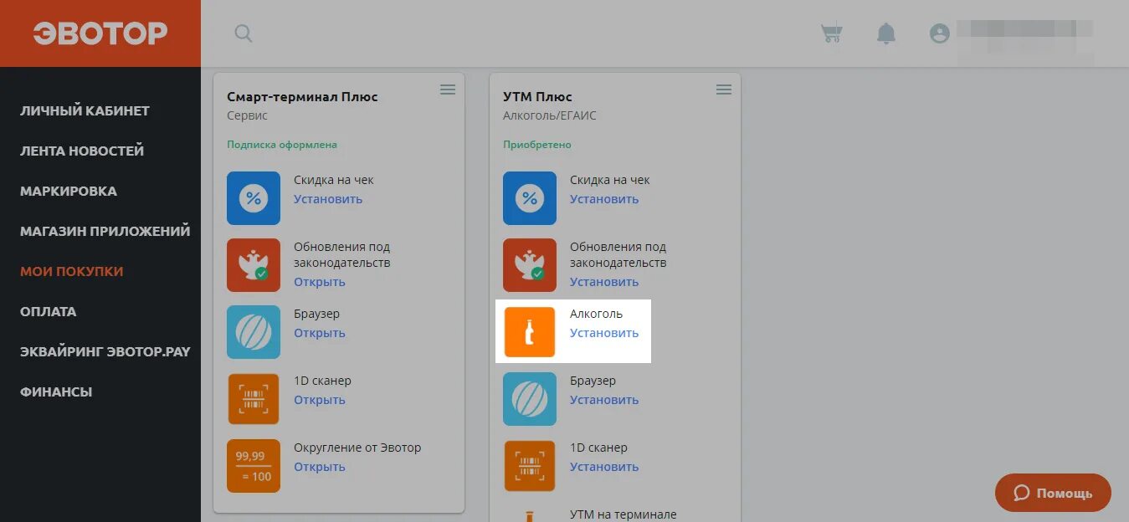Install Скидка на чек in УТМ Плюс
Viewport: 1129px width, 522px height.
tap(604, 199)
